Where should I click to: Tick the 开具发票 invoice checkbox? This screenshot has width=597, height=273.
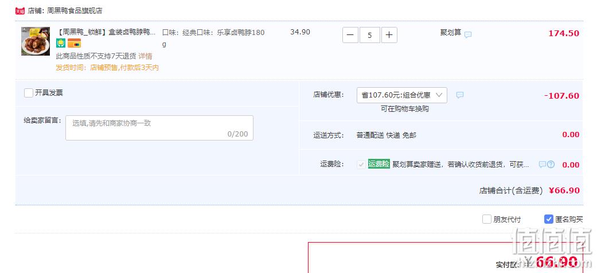click(x=29, y=93)
